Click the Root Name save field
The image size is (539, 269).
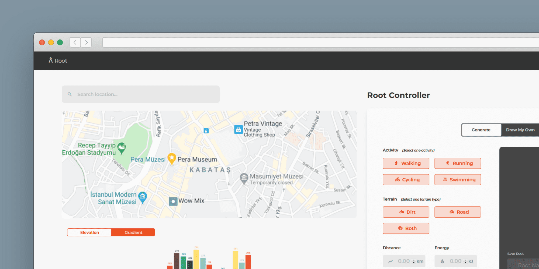tap(523, 264)
